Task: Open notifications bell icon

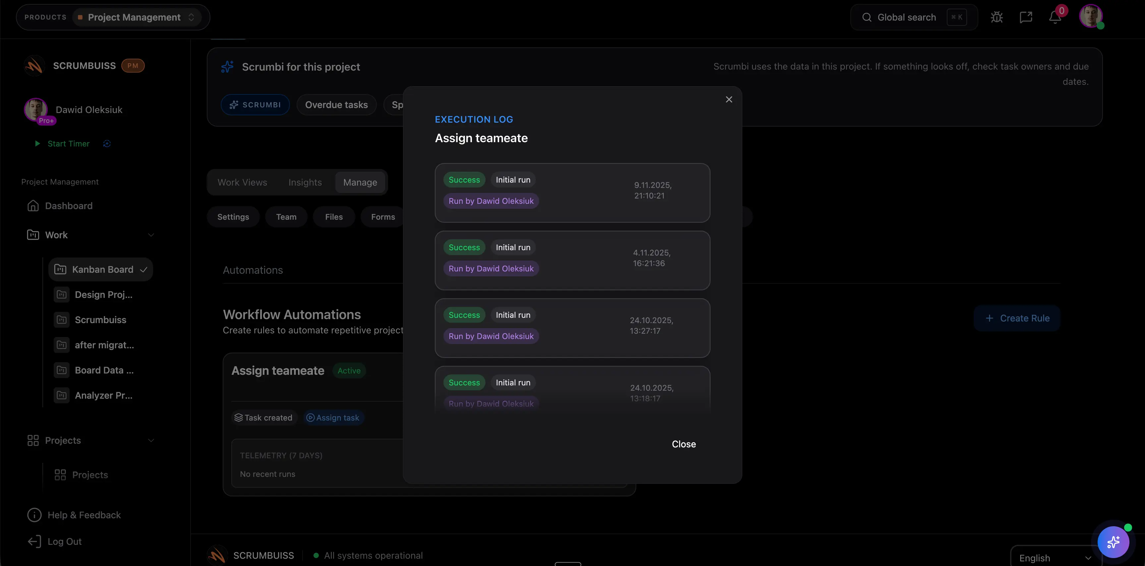Action: (1055, 17)
